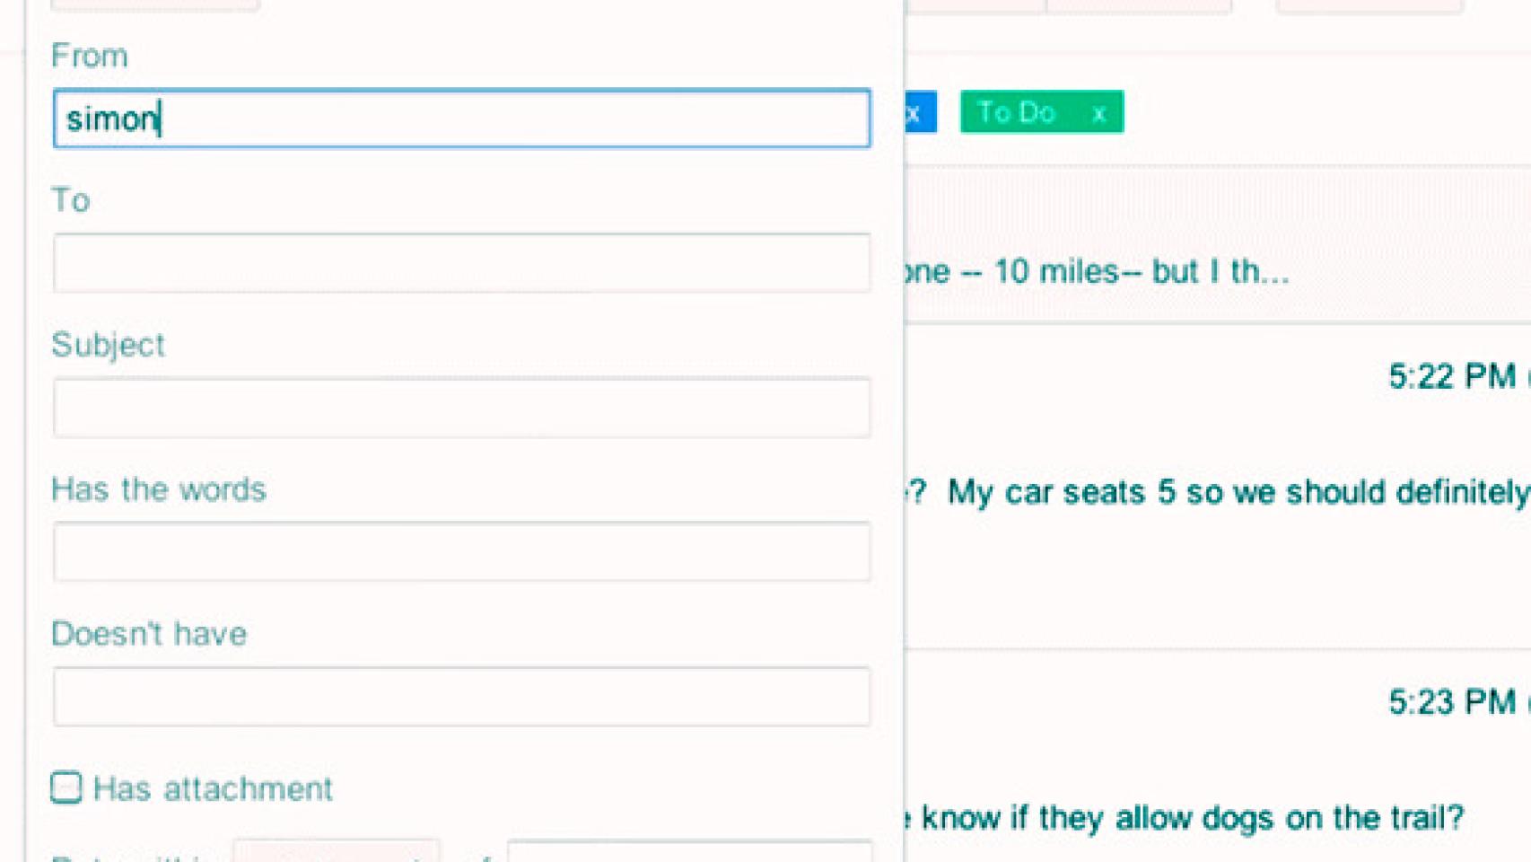Click the Has attachment label text
The image size is (1531, 862).
(x=213, y=788)
